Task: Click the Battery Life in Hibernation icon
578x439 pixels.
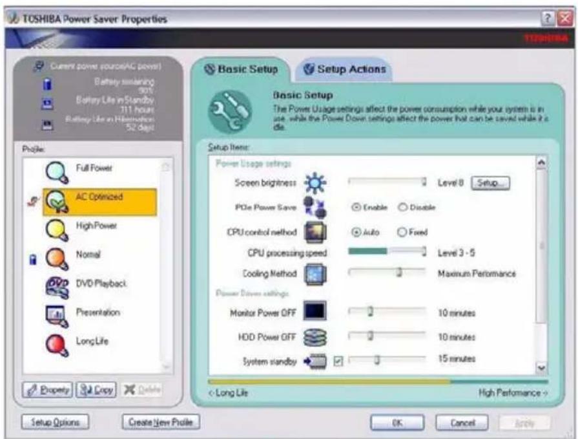Action: [x=46, y=125]
